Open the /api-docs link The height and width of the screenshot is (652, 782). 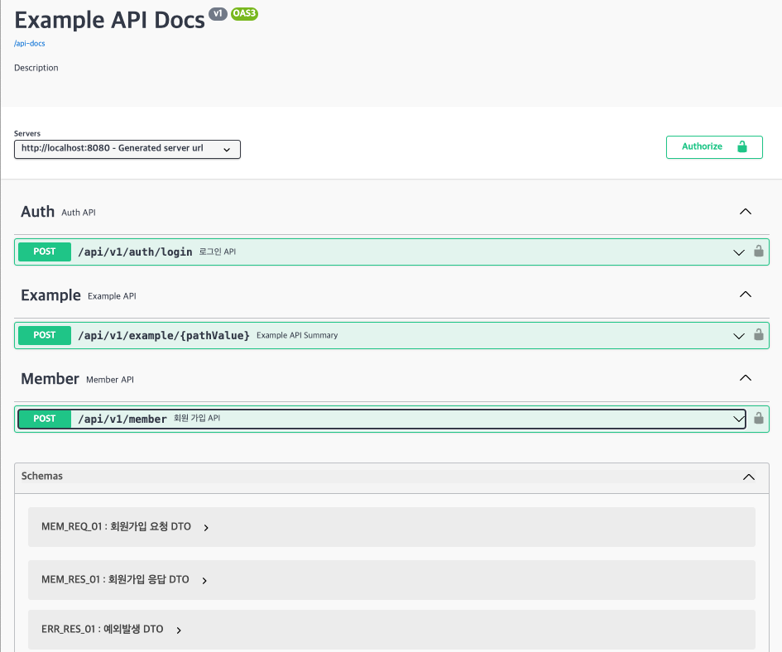click(x=30, y=43)
